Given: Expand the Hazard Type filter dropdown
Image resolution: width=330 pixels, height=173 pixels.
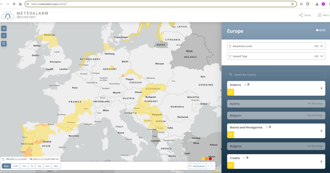Looking at the screenshot, I should [x=276, y=56].
